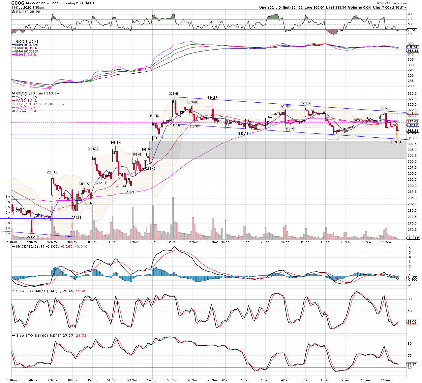Click the candlestick icon beside GOOG (30 min)
This screenshot has height=383, width=422.
pyautogui.click(x=14, y=93)
